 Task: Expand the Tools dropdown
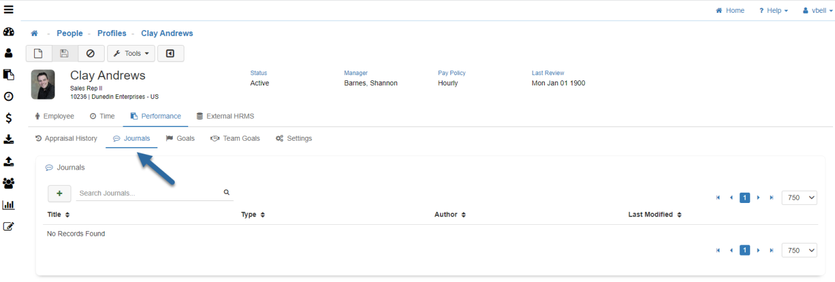click(x=131, y=53)
